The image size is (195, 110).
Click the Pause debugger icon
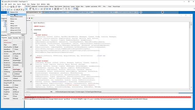click(x=15, y=9)
